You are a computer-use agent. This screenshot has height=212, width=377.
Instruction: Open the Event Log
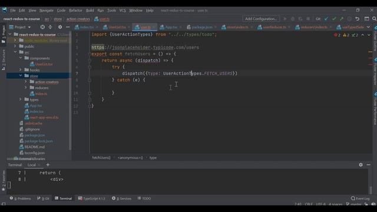coord(360,198)
